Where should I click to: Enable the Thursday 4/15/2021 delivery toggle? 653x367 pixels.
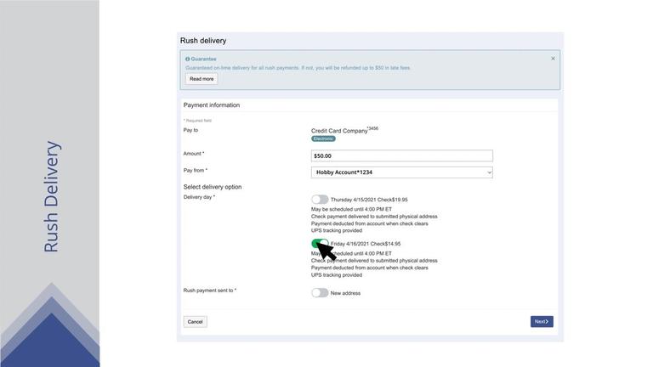click(320, 200)
